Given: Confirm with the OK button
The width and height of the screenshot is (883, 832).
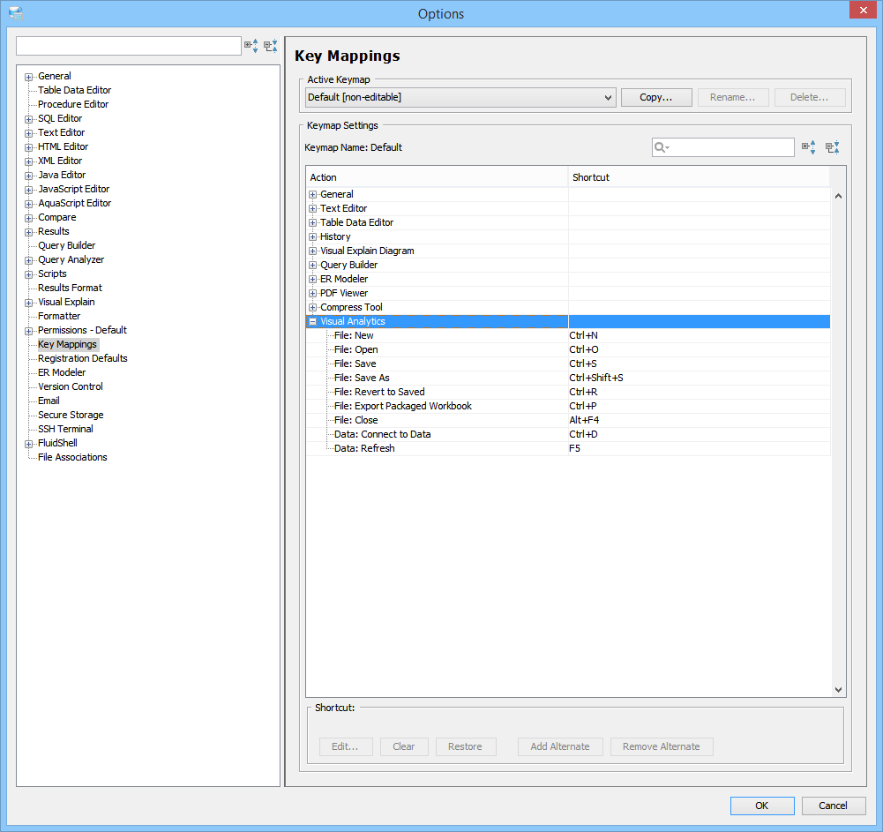Looking at the screenshot, I should (762, 806).
